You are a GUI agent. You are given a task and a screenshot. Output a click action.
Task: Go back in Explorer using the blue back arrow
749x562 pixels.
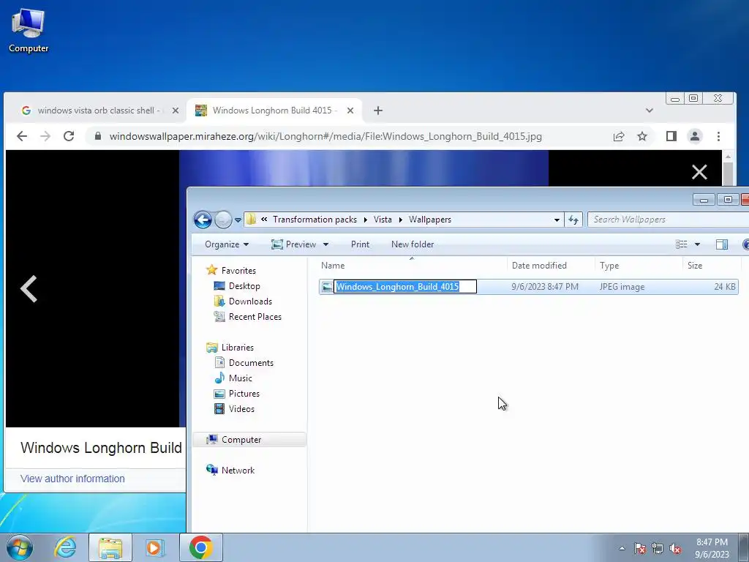click(x=203, y=220)
